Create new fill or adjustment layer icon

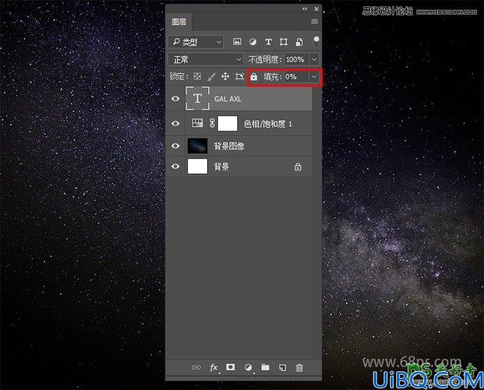[248, 367]
